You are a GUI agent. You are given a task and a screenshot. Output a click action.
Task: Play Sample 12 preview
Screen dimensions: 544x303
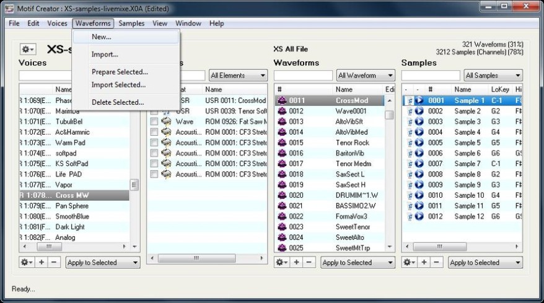[419, 216]
